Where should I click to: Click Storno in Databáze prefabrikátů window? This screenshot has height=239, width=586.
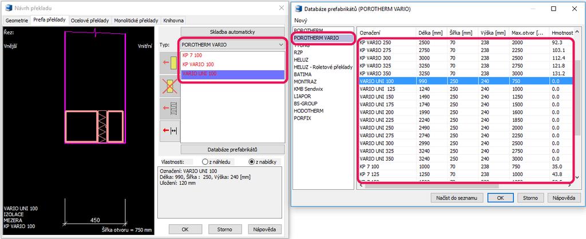pos(530,198)
